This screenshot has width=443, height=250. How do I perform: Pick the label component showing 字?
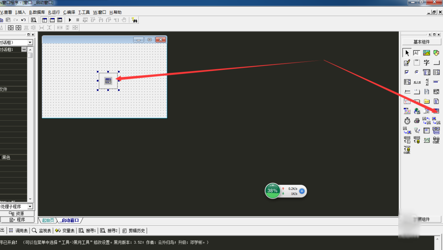[x=426, y=63]
